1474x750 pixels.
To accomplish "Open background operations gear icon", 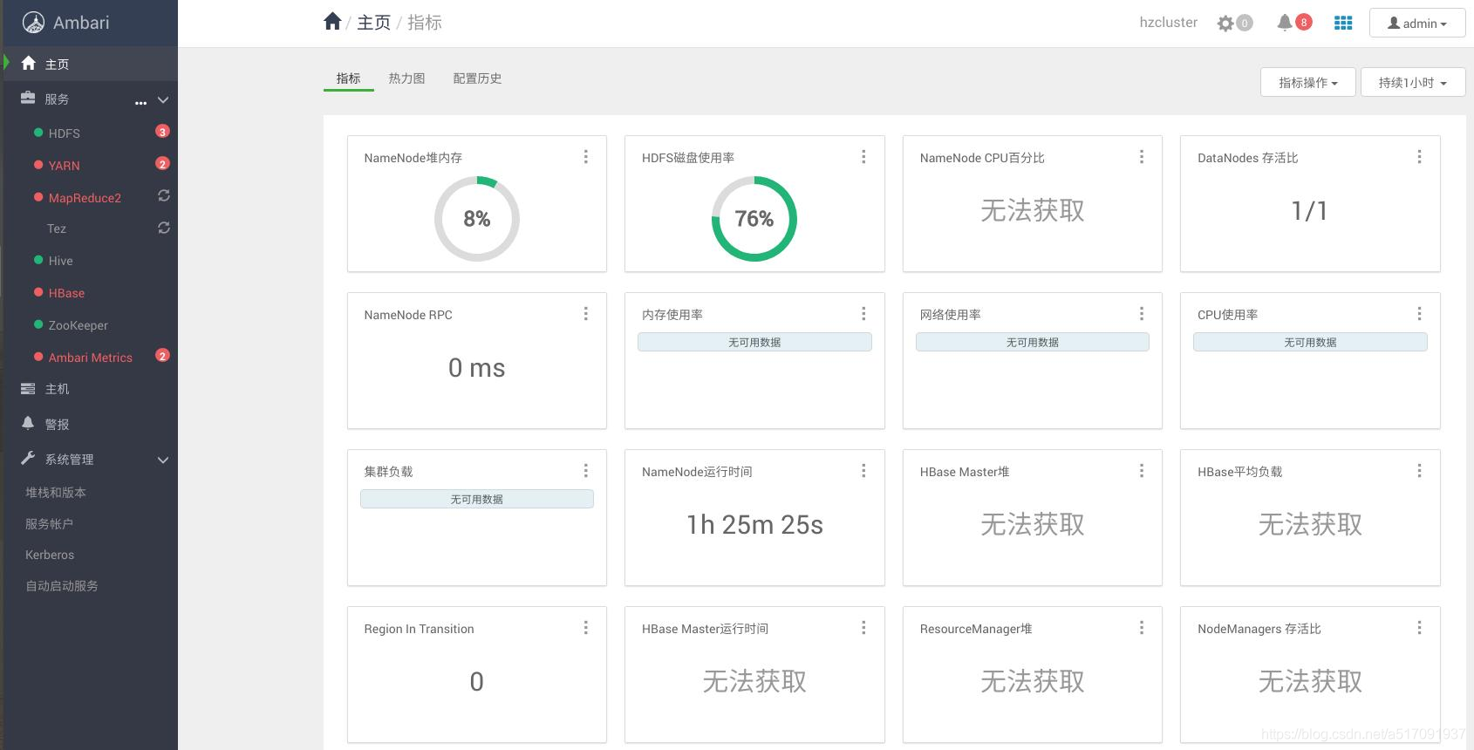I will tap(1225, 23).
